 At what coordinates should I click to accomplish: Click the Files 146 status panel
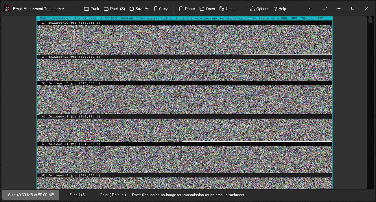(77, 195)
